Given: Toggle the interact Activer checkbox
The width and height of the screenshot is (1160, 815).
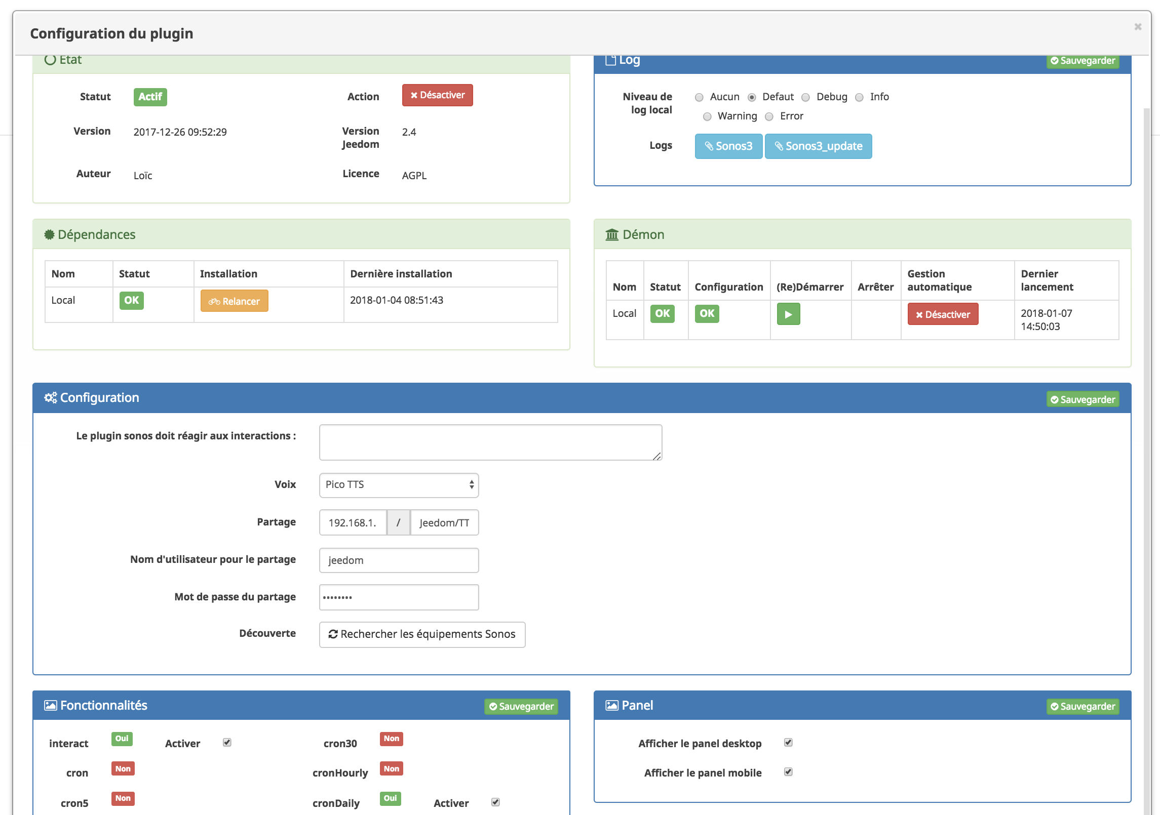Looking at the screenshot, I should tap(227, 743).
